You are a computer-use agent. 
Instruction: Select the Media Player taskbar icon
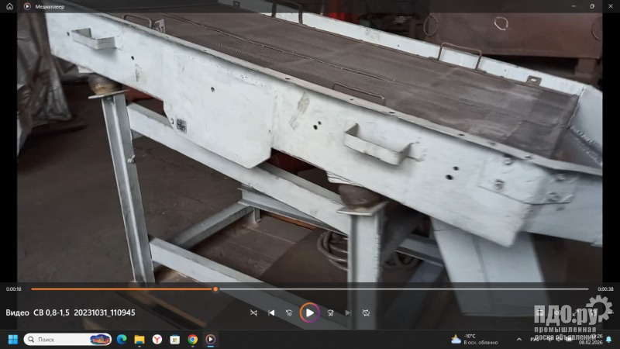tap(210, 339)
